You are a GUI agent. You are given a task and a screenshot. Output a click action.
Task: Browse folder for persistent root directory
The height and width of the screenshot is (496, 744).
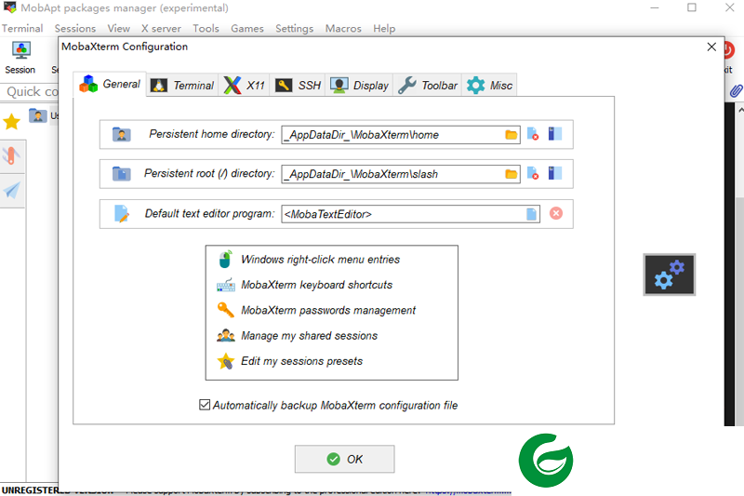[x=511, y=174]
